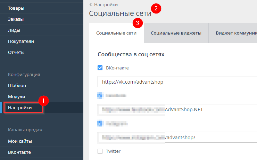The height and width of the screenshot is (160, 257).
Task: Switch to the Социальные виджеты tab
Action: pos(176,33)
